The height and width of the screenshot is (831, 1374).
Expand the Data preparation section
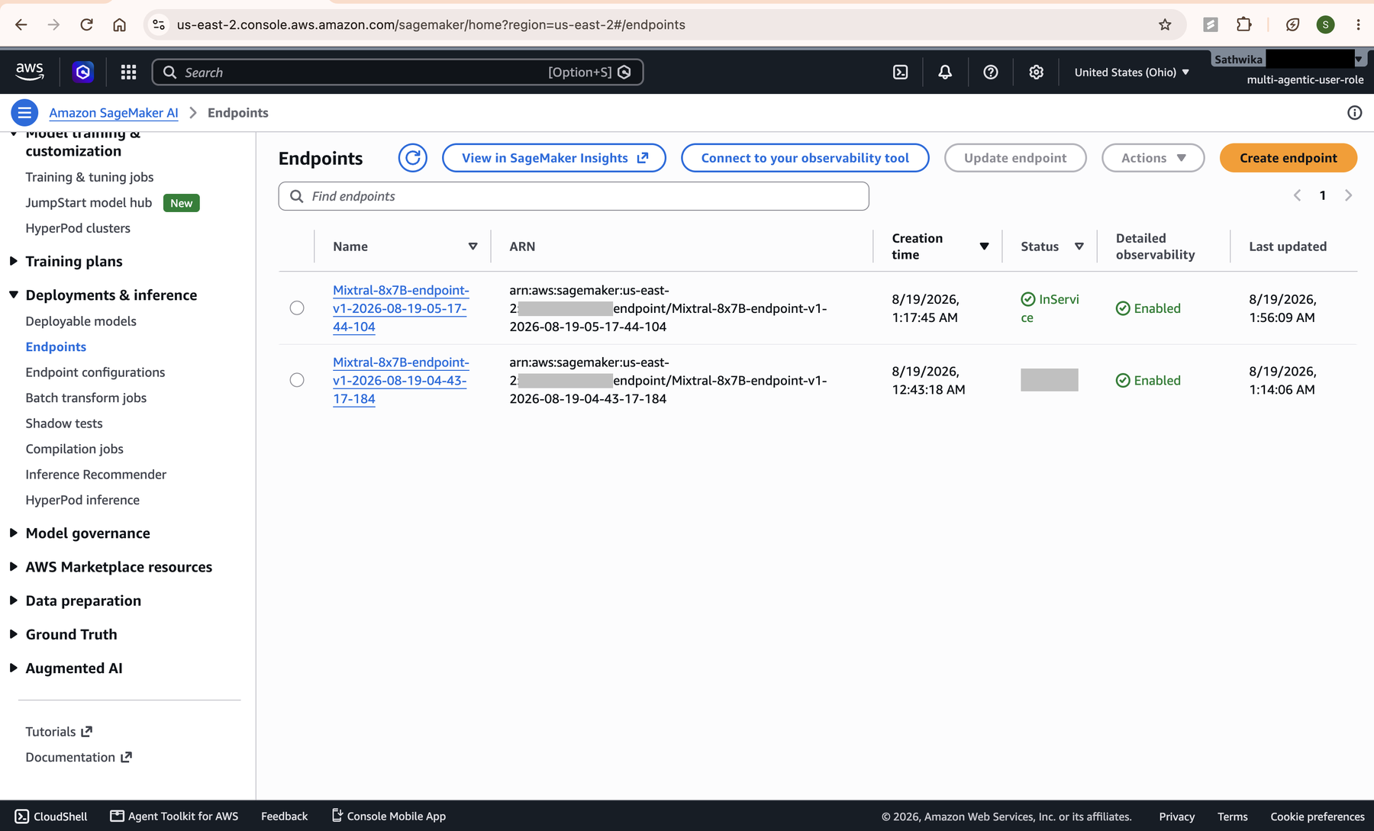(x=14, y=601)
